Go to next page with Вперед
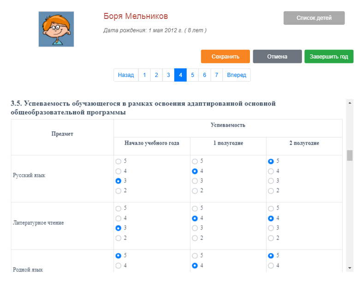Screen dimensions: 362x288 tap(237, 75)
